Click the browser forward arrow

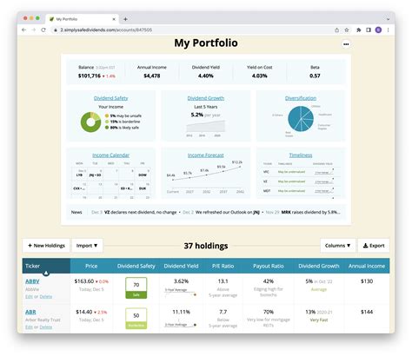click(x=34, y=30)
